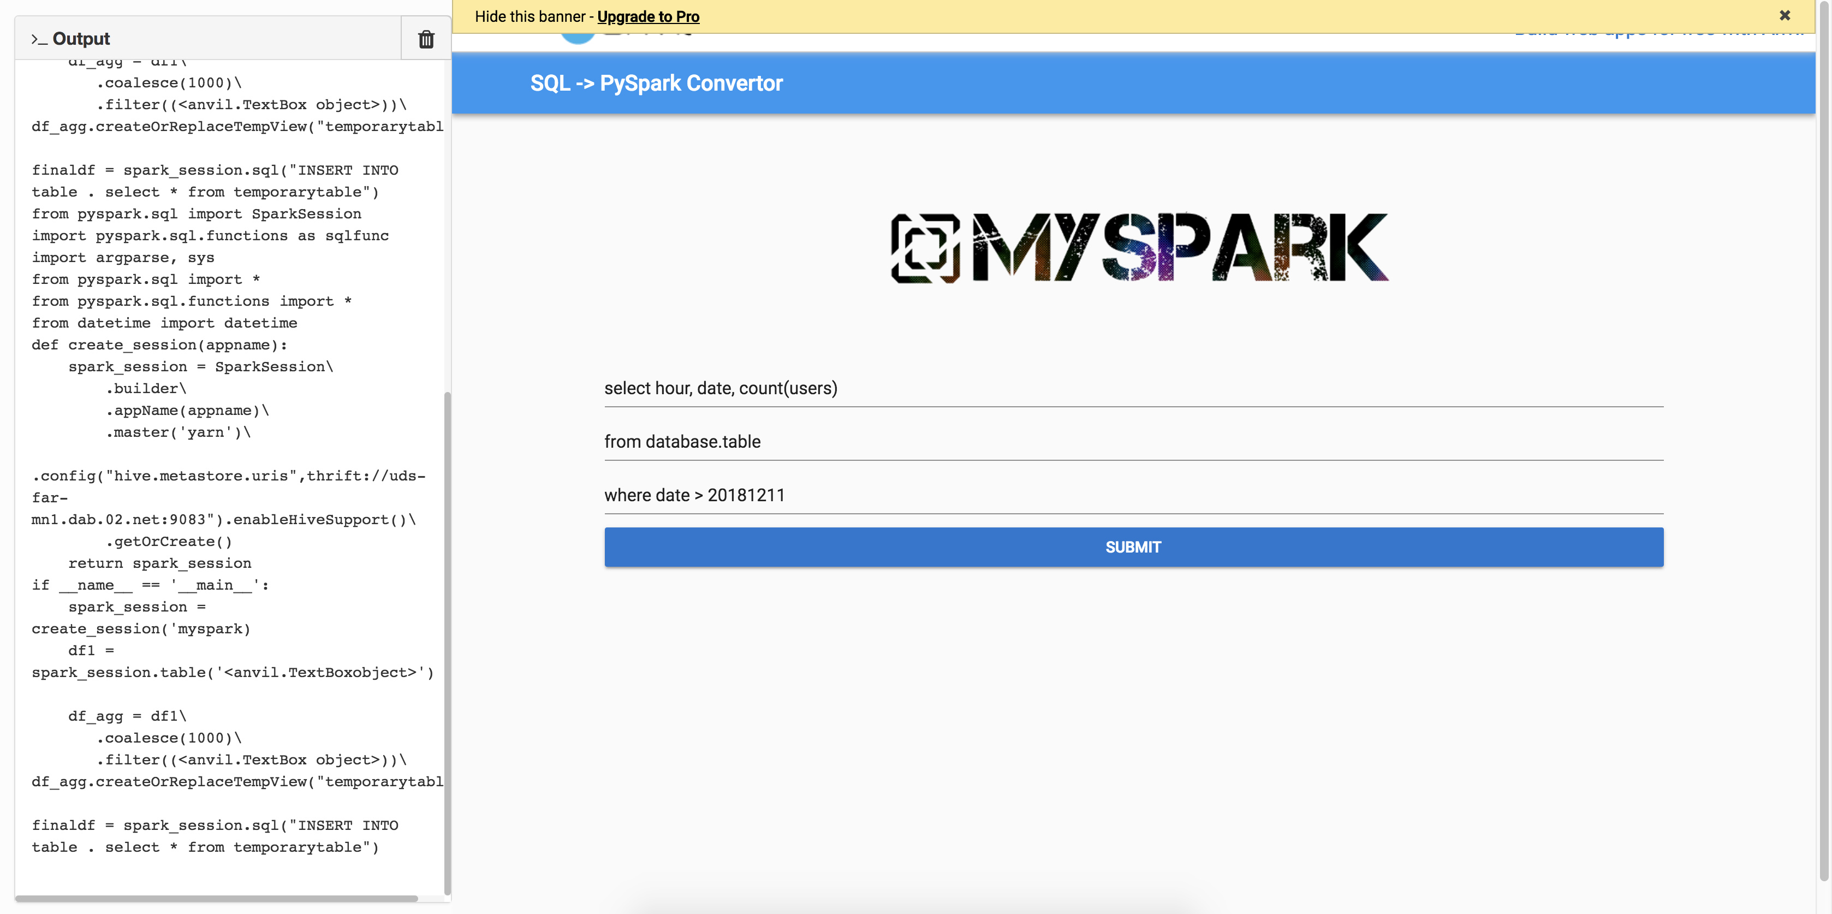The width and height of the screenshot is (1832, 914).
Task: Focus the 'select hour, date, count(users)' field
Action: pos(1134,388)
